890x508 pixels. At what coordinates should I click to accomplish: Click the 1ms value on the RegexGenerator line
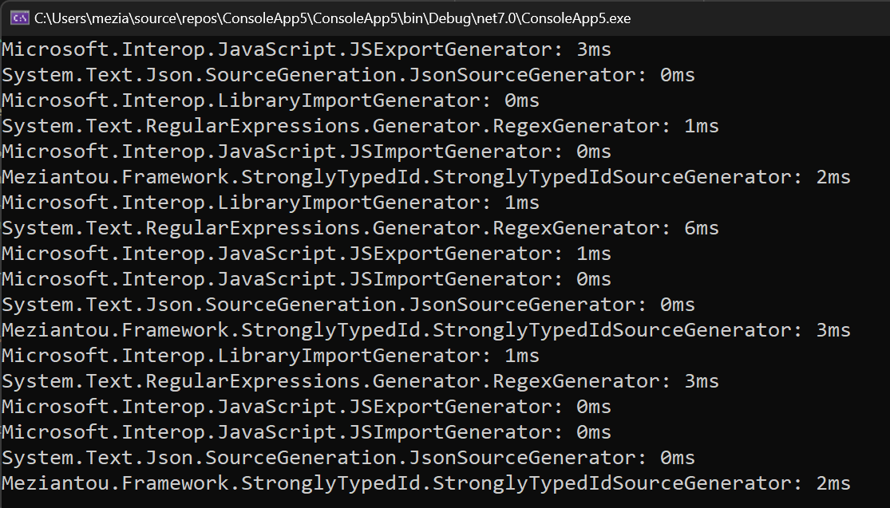702,126
